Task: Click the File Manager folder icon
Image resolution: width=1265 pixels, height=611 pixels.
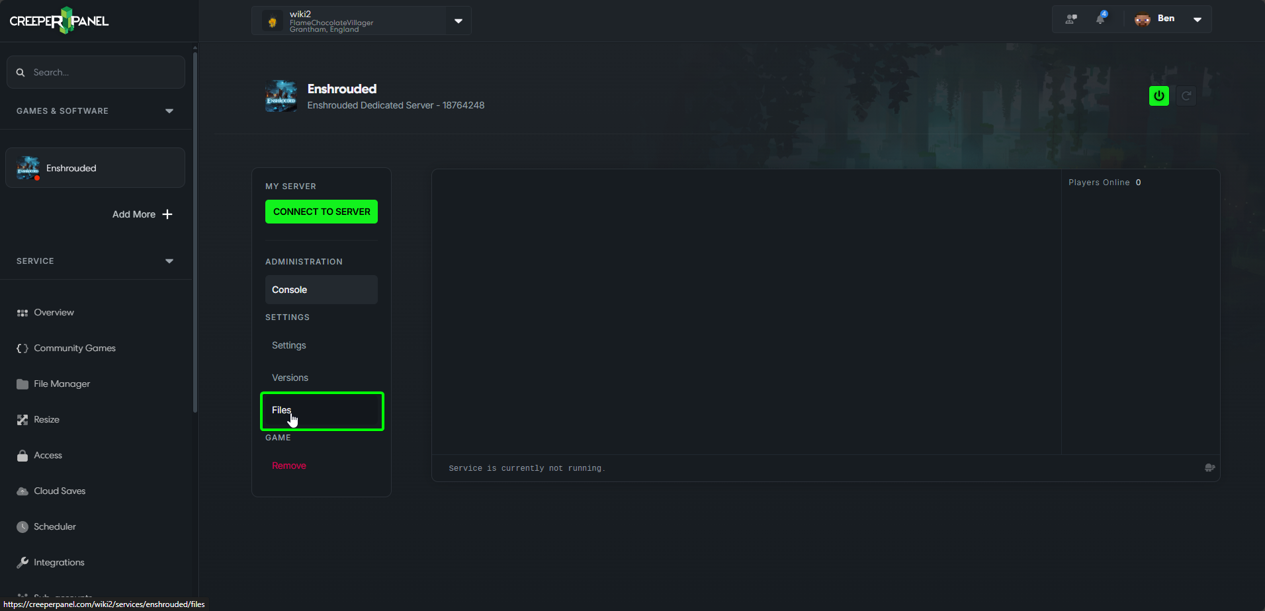Action: (x=22, y=384)
